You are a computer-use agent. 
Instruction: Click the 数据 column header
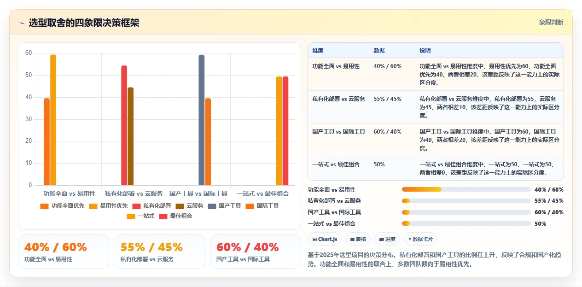[379, 50]
